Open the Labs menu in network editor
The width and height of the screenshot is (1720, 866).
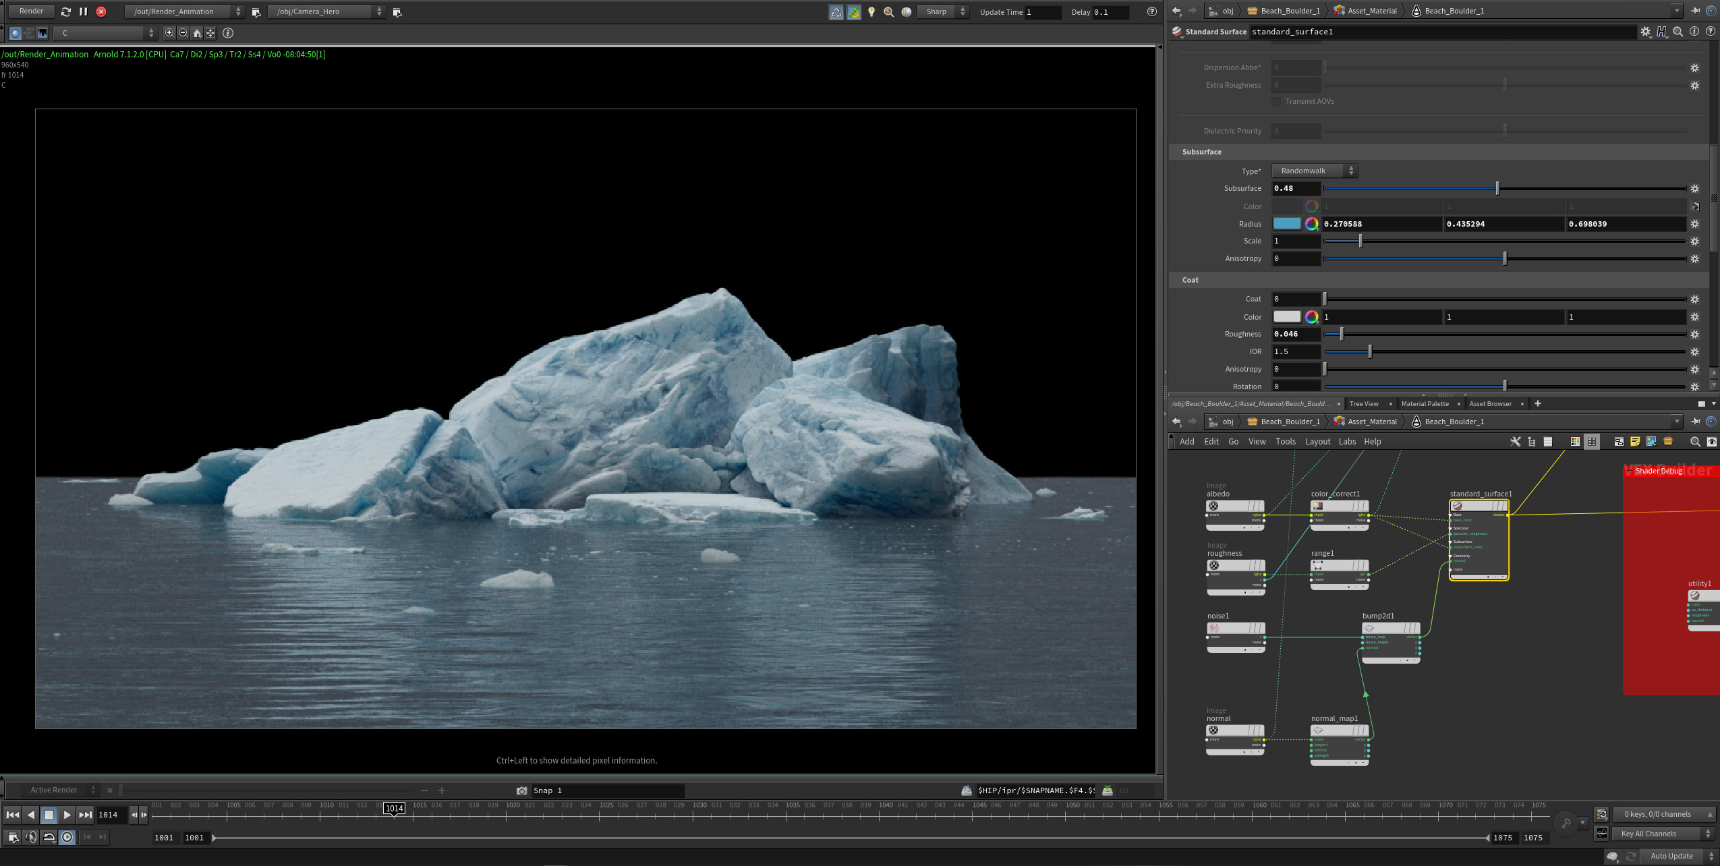pos(1347,442)
